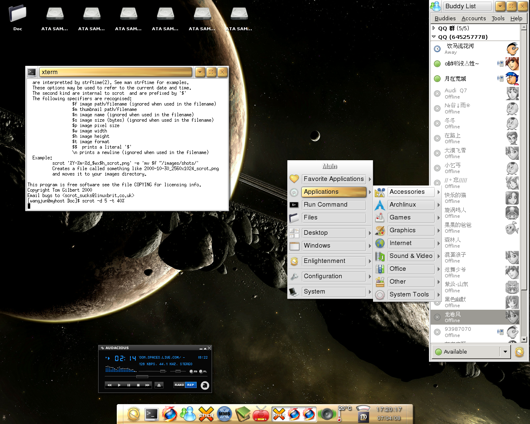Open the Accessories submenu
530x424 pixels.
(x=411, y=192)
